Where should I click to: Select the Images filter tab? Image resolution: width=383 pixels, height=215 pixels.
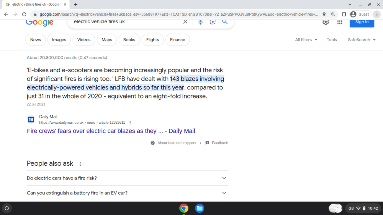pos(59,40)
